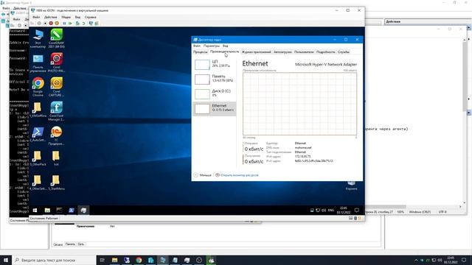Click the host search box on taskbar
472x265 pixels.
point(54,260)
